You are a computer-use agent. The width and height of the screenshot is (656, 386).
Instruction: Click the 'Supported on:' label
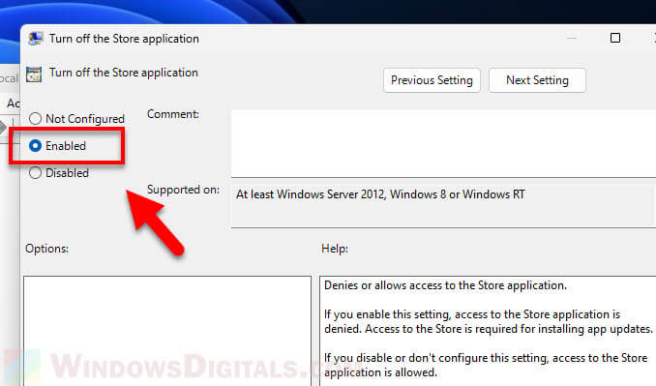click(x=183, y=190)
